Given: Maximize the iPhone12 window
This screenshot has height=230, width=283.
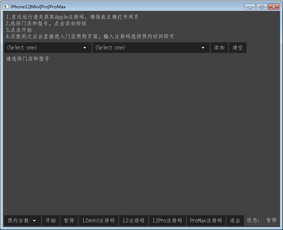Looking at the screenshot, I should point(262,7).
